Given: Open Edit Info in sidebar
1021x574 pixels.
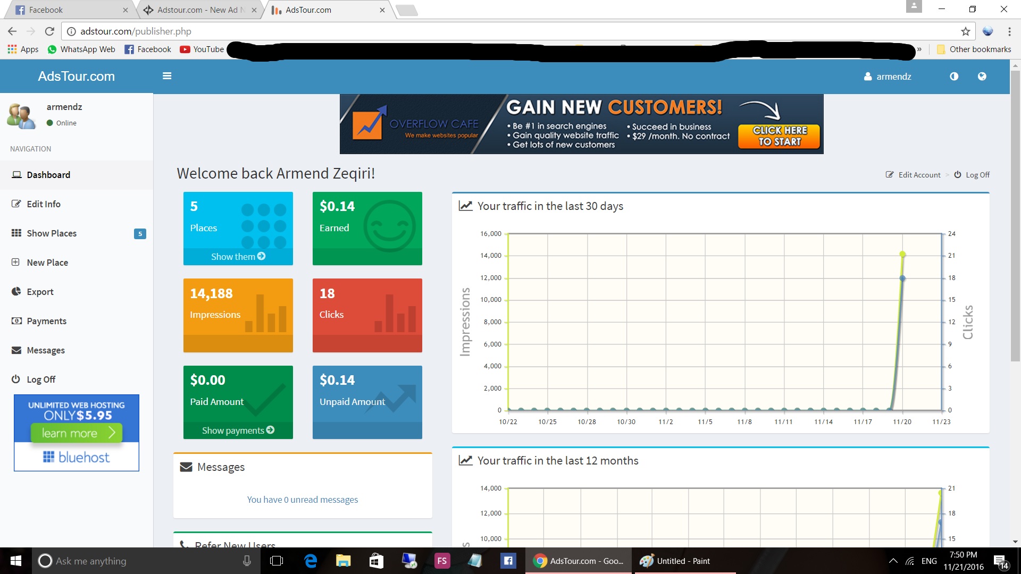Looking at the screenshot, I should (x=44, y=204).
